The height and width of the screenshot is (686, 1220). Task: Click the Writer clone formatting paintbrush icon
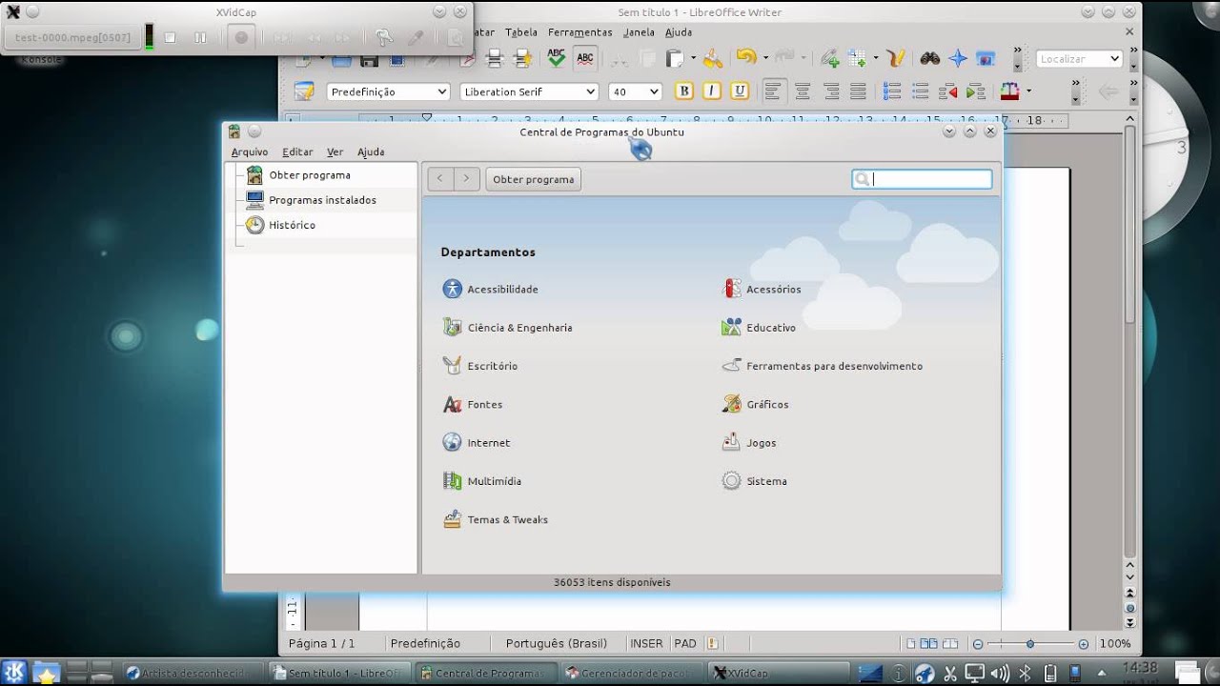713,58
